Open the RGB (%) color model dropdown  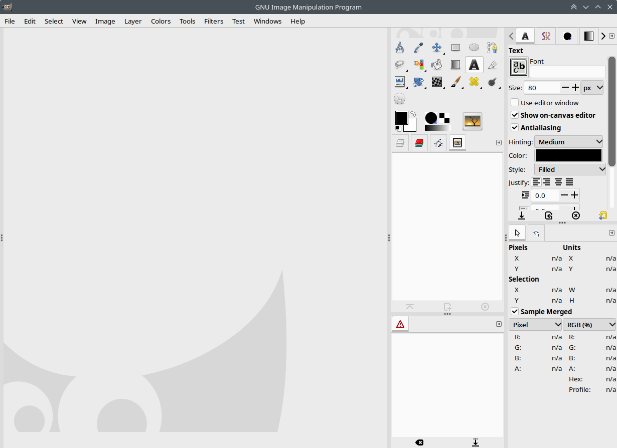(589, 325)
